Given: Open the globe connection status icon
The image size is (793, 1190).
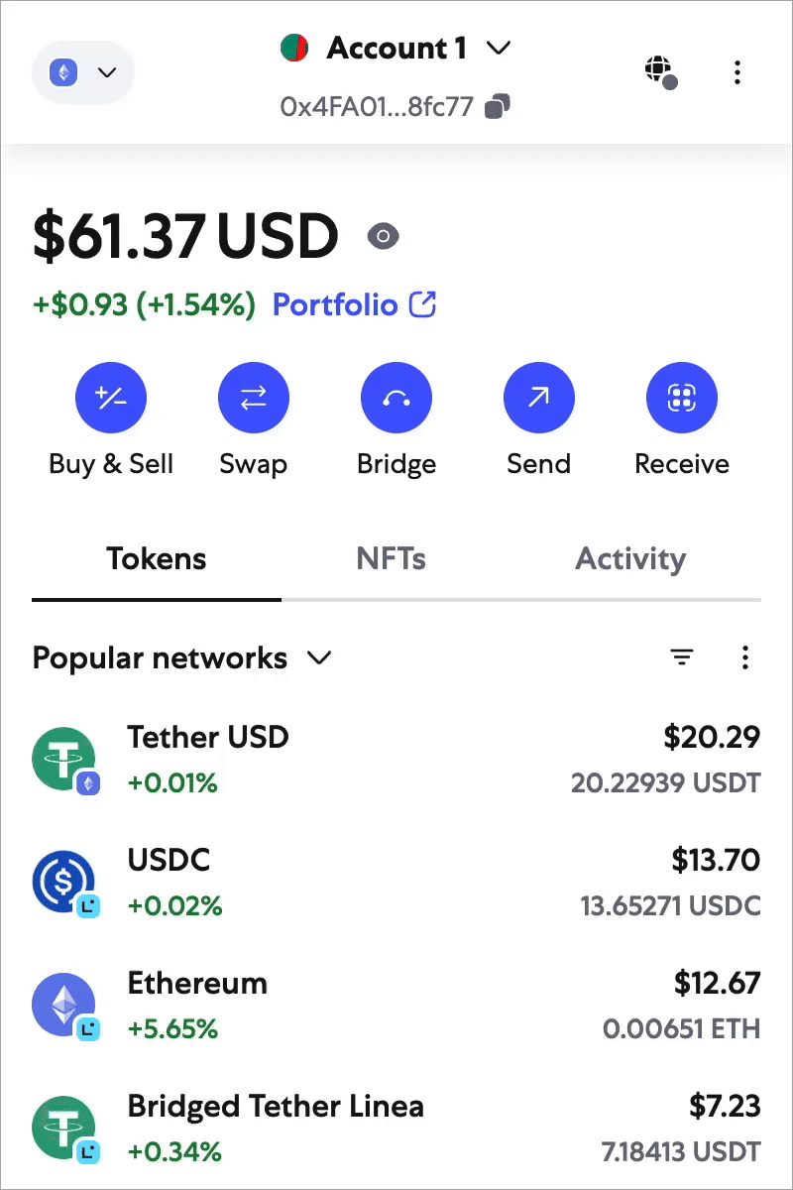Looking at the screenshot, I should point(660,71).
